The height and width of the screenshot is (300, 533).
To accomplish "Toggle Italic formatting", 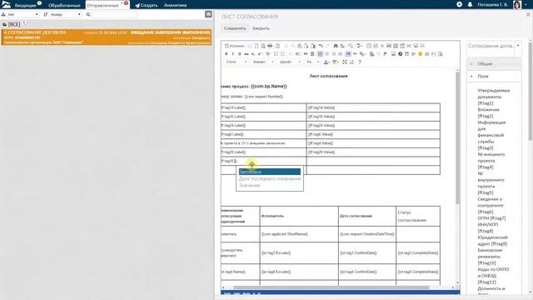I will coord(233,53).
